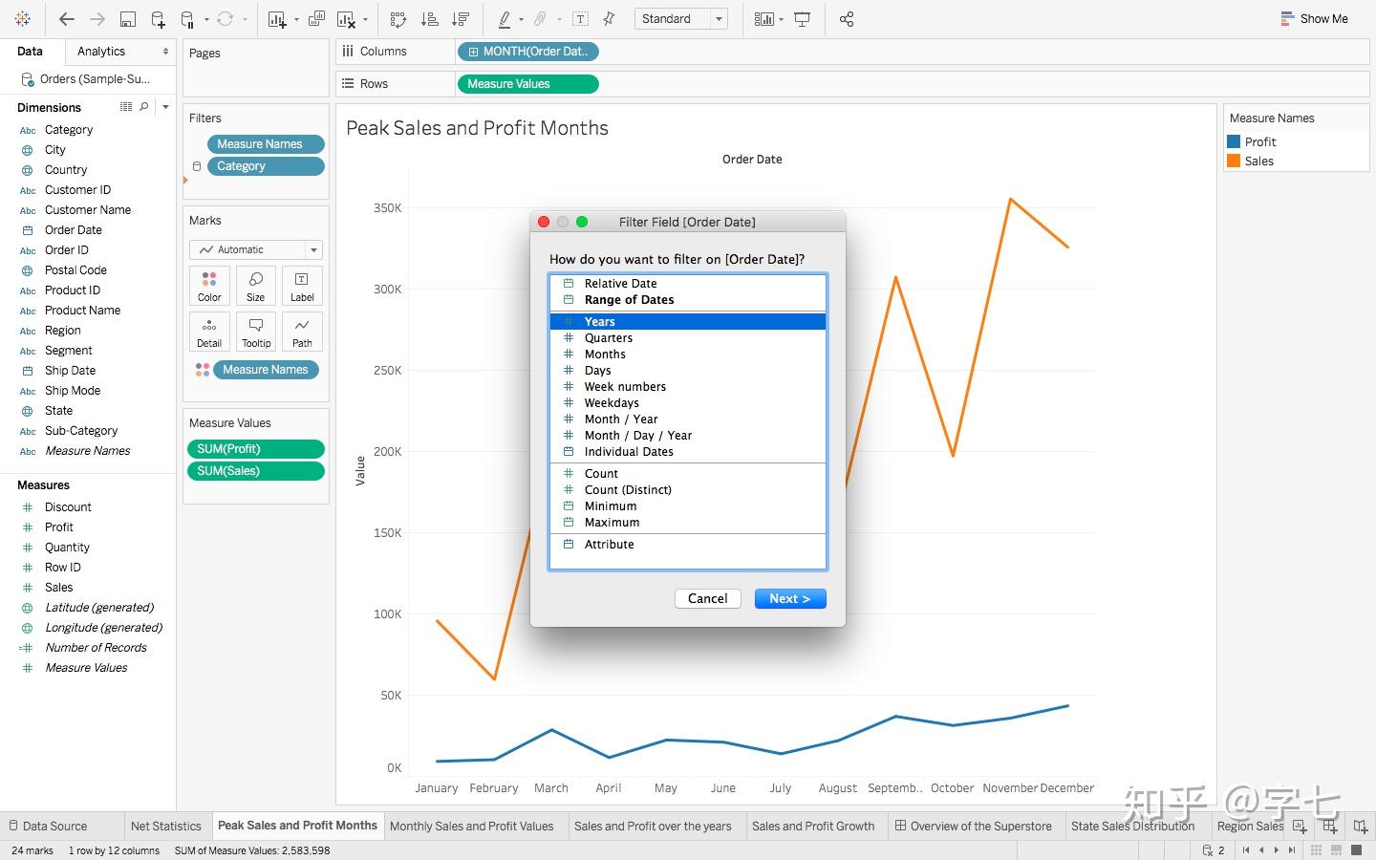Image resolution: width=1376 pixels, height=860 pixels.
Task: Add a new data source from toolbar
Action: pyautogui.click(x=158, y=19)
